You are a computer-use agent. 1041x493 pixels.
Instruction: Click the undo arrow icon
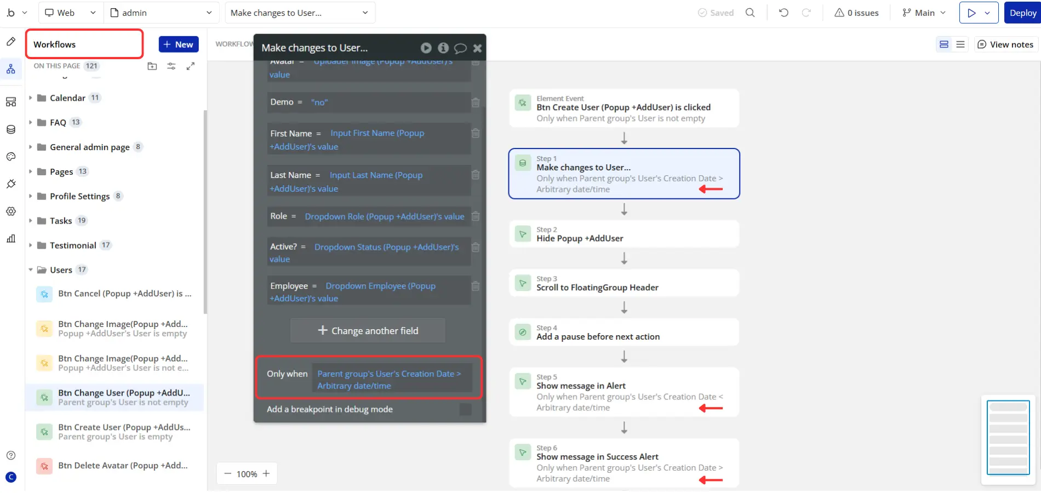[783, 13]
